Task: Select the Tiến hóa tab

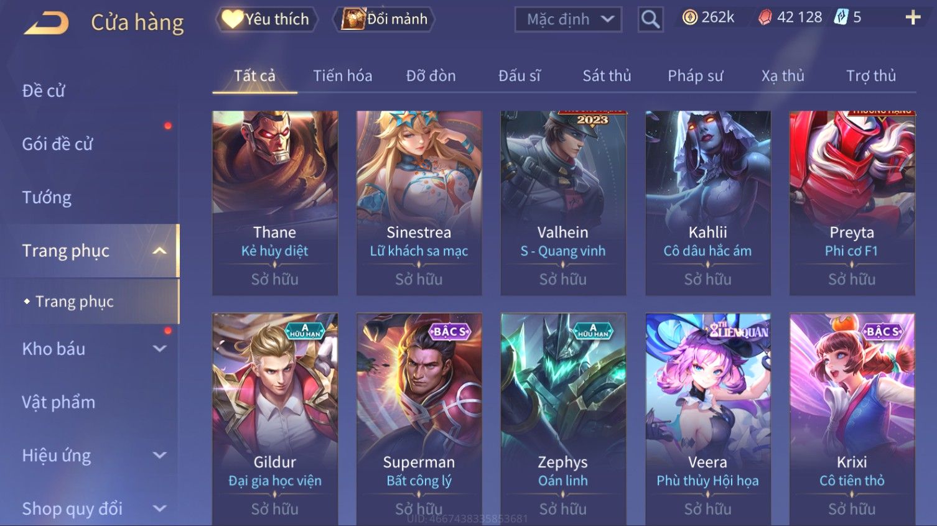Action: click(x=342, y=76)
